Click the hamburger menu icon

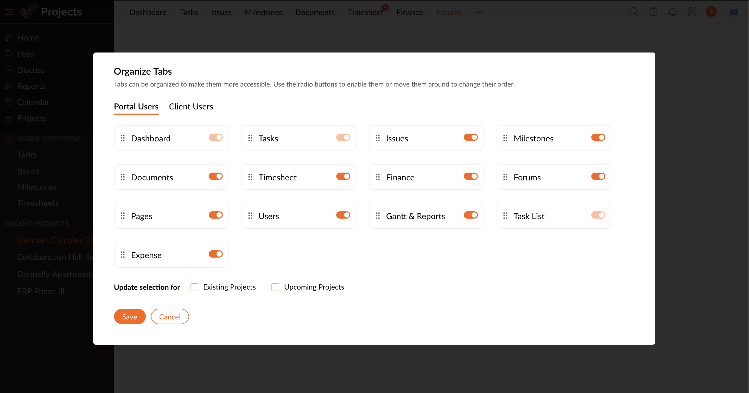(x=9, y=12)
